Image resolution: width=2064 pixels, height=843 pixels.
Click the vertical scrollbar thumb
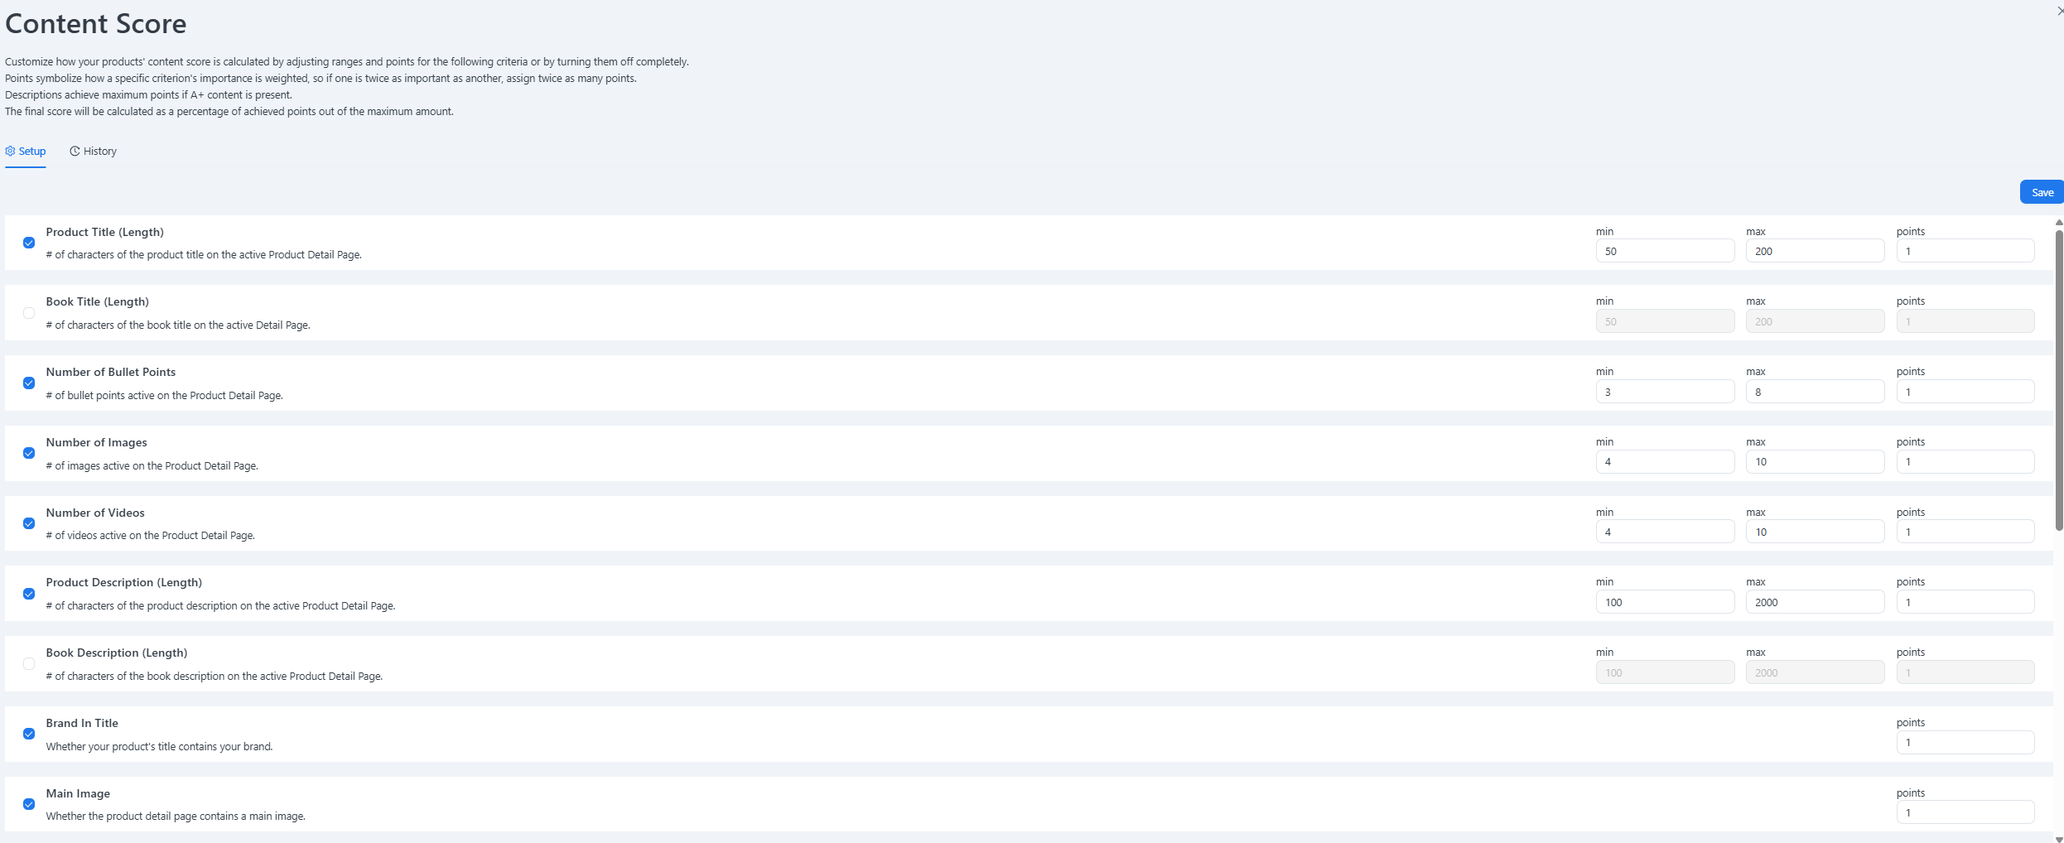pos(2059,379)
